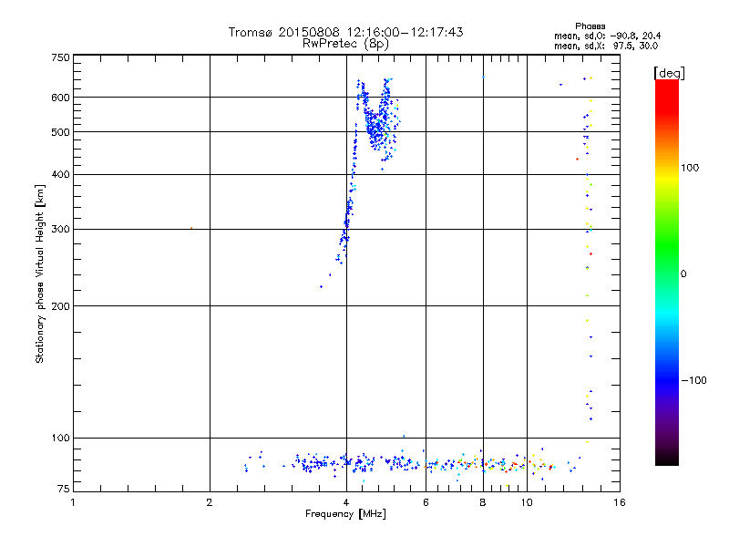The image size is (729, 547).
Task: Click the -100 label beside the color bar
Action: (693, 380)
